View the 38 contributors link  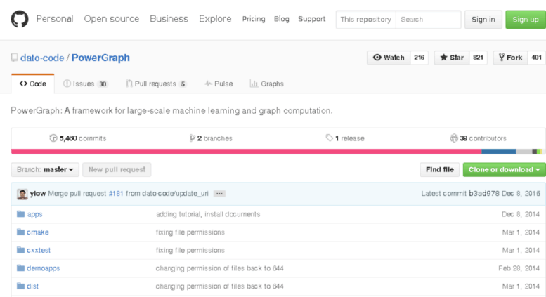tap(479, 138)
